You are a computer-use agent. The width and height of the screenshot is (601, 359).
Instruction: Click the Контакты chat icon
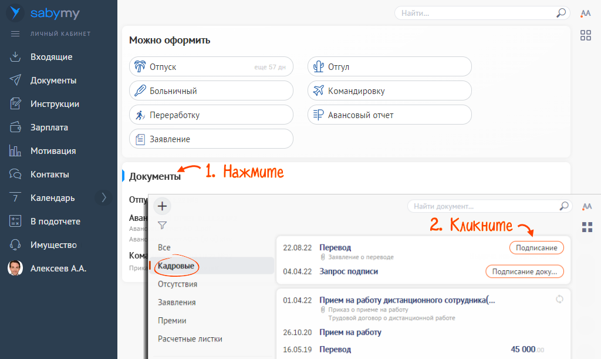click(x=16, y=175)
